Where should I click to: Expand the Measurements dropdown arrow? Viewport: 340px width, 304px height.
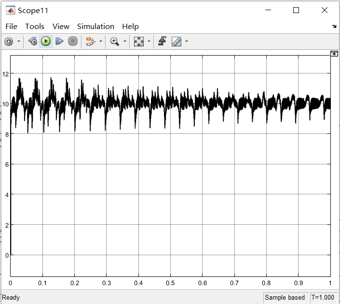tap(187, 41)
